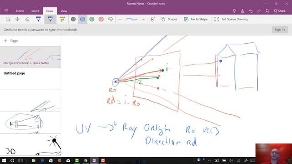The width and height of the screenshot is (292, 164).
Task: Launch Microsoft Edge from taskbar
Action: click(x=42, y=160)
